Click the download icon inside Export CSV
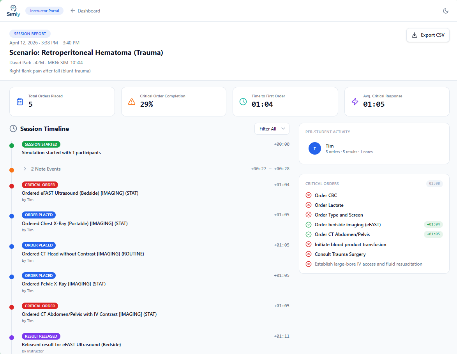 point(414,35)
